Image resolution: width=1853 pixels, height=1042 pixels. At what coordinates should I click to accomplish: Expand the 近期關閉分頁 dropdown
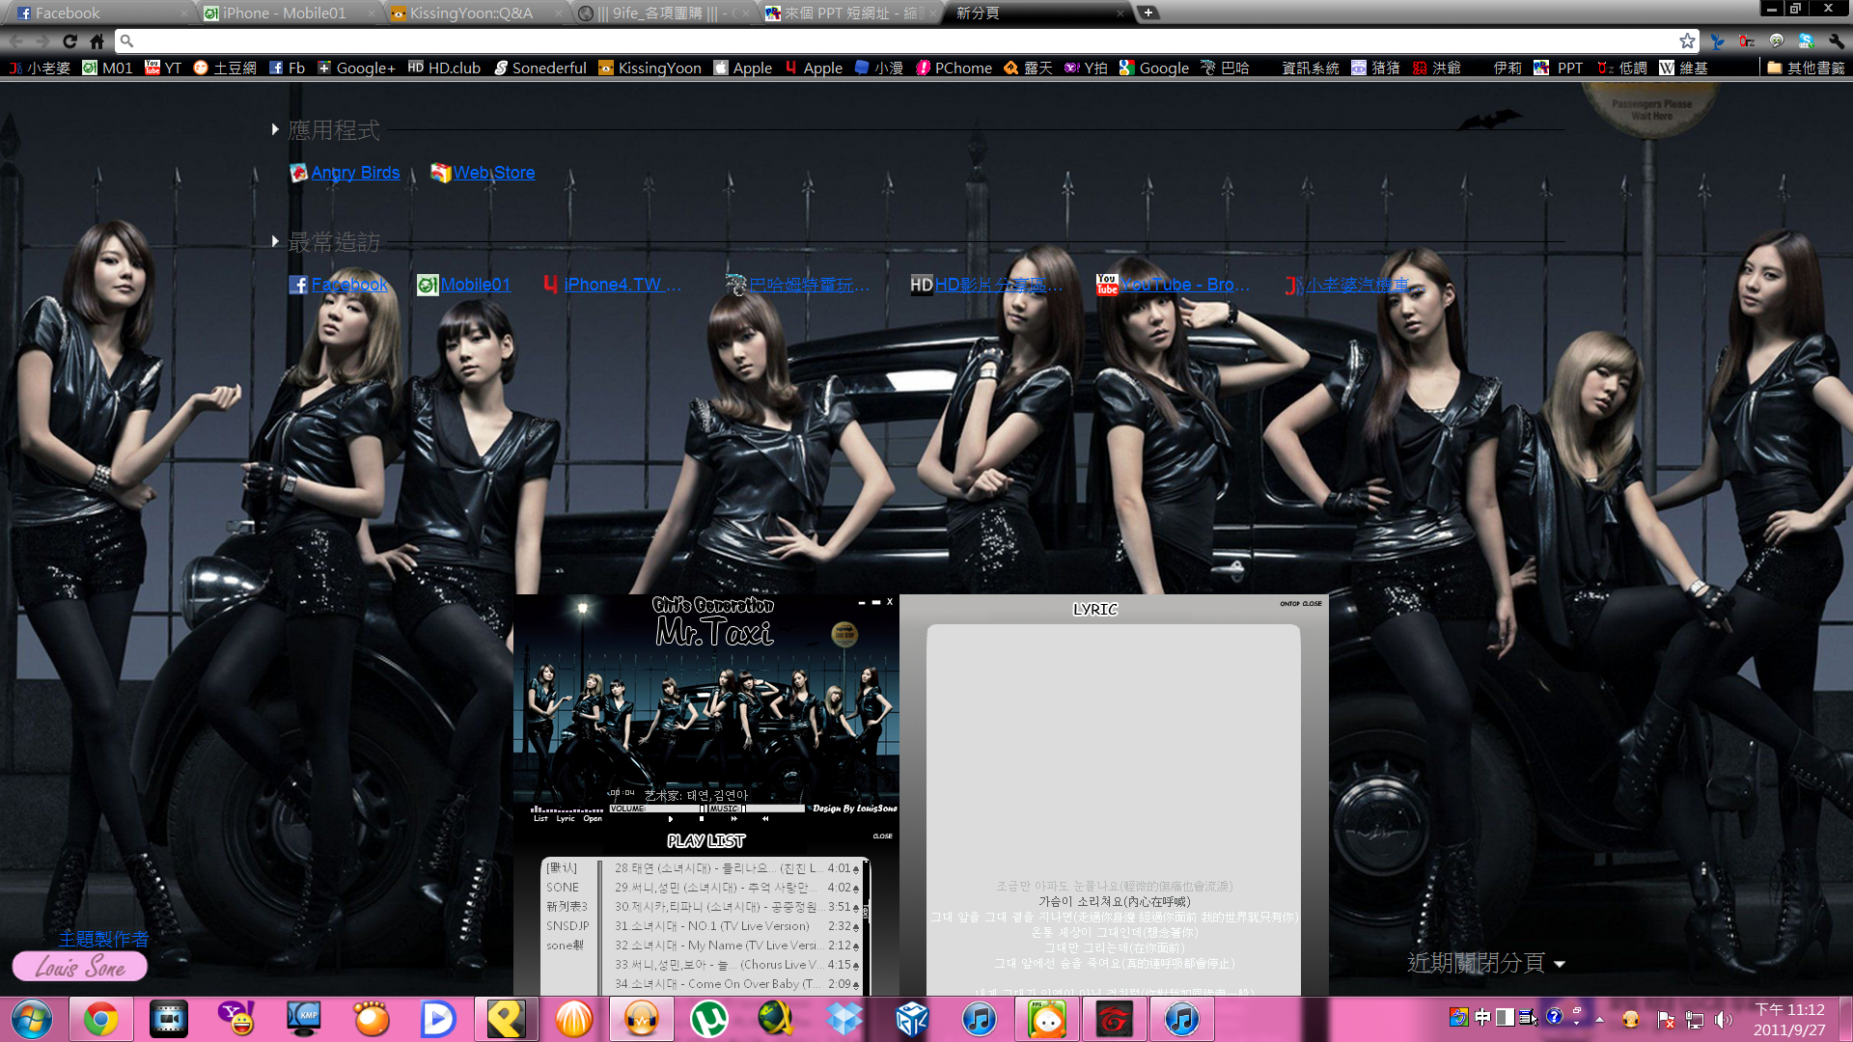(x=1560, y=964)
